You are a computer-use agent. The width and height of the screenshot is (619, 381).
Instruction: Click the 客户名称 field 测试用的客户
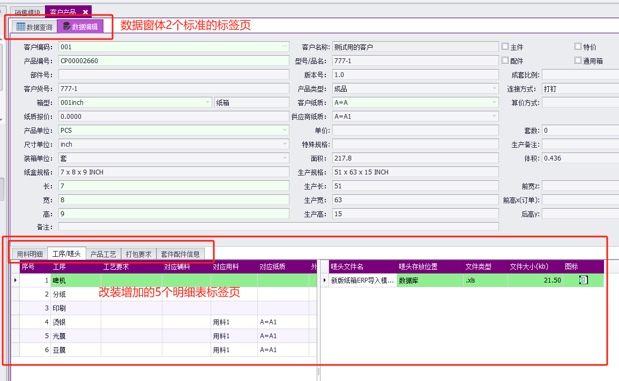coord(415,47)
